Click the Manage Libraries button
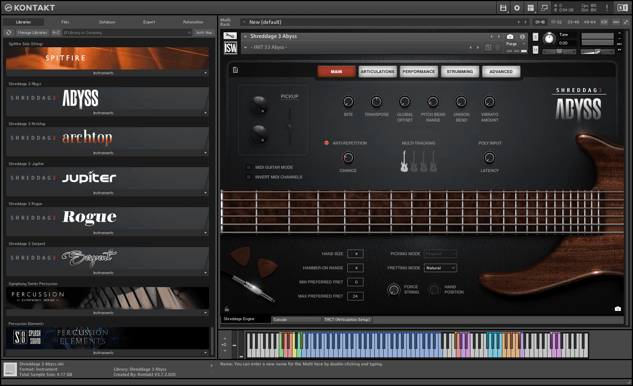Viewport: 633px width, 386px height. [x=32, y=33]
